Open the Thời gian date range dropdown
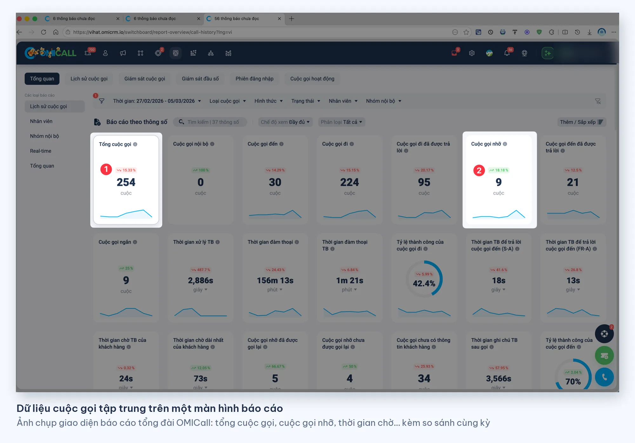This screenshot has height=443, width=635. (157, 101)
